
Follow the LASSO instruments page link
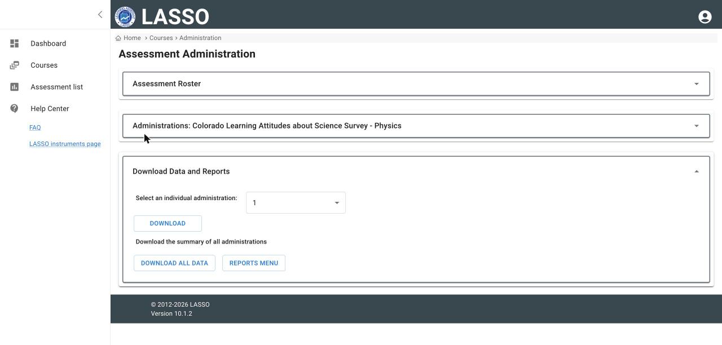[65, 144]
